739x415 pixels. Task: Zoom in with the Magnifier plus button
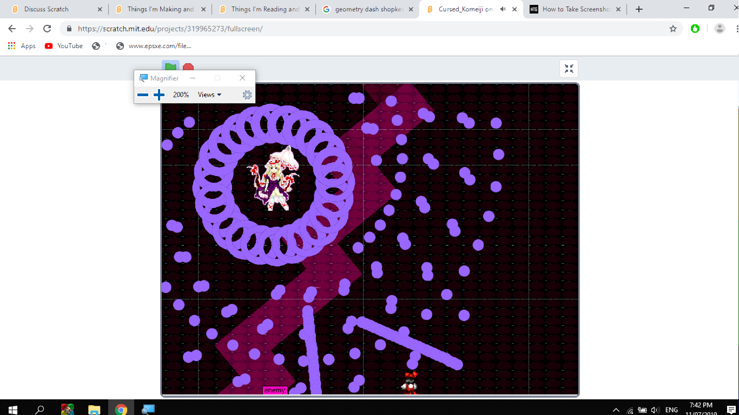click(159, 95)
